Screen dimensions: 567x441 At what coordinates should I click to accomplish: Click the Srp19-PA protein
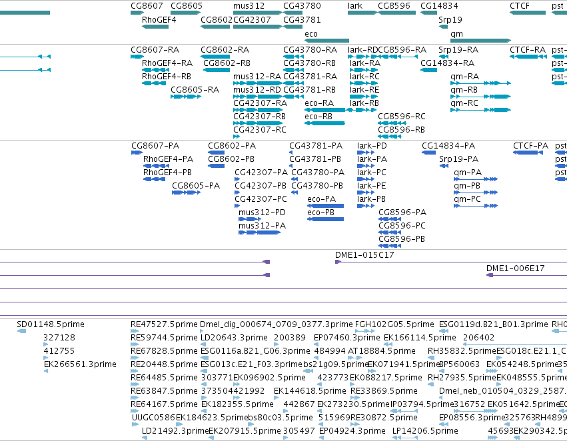(x=444, y=166)
